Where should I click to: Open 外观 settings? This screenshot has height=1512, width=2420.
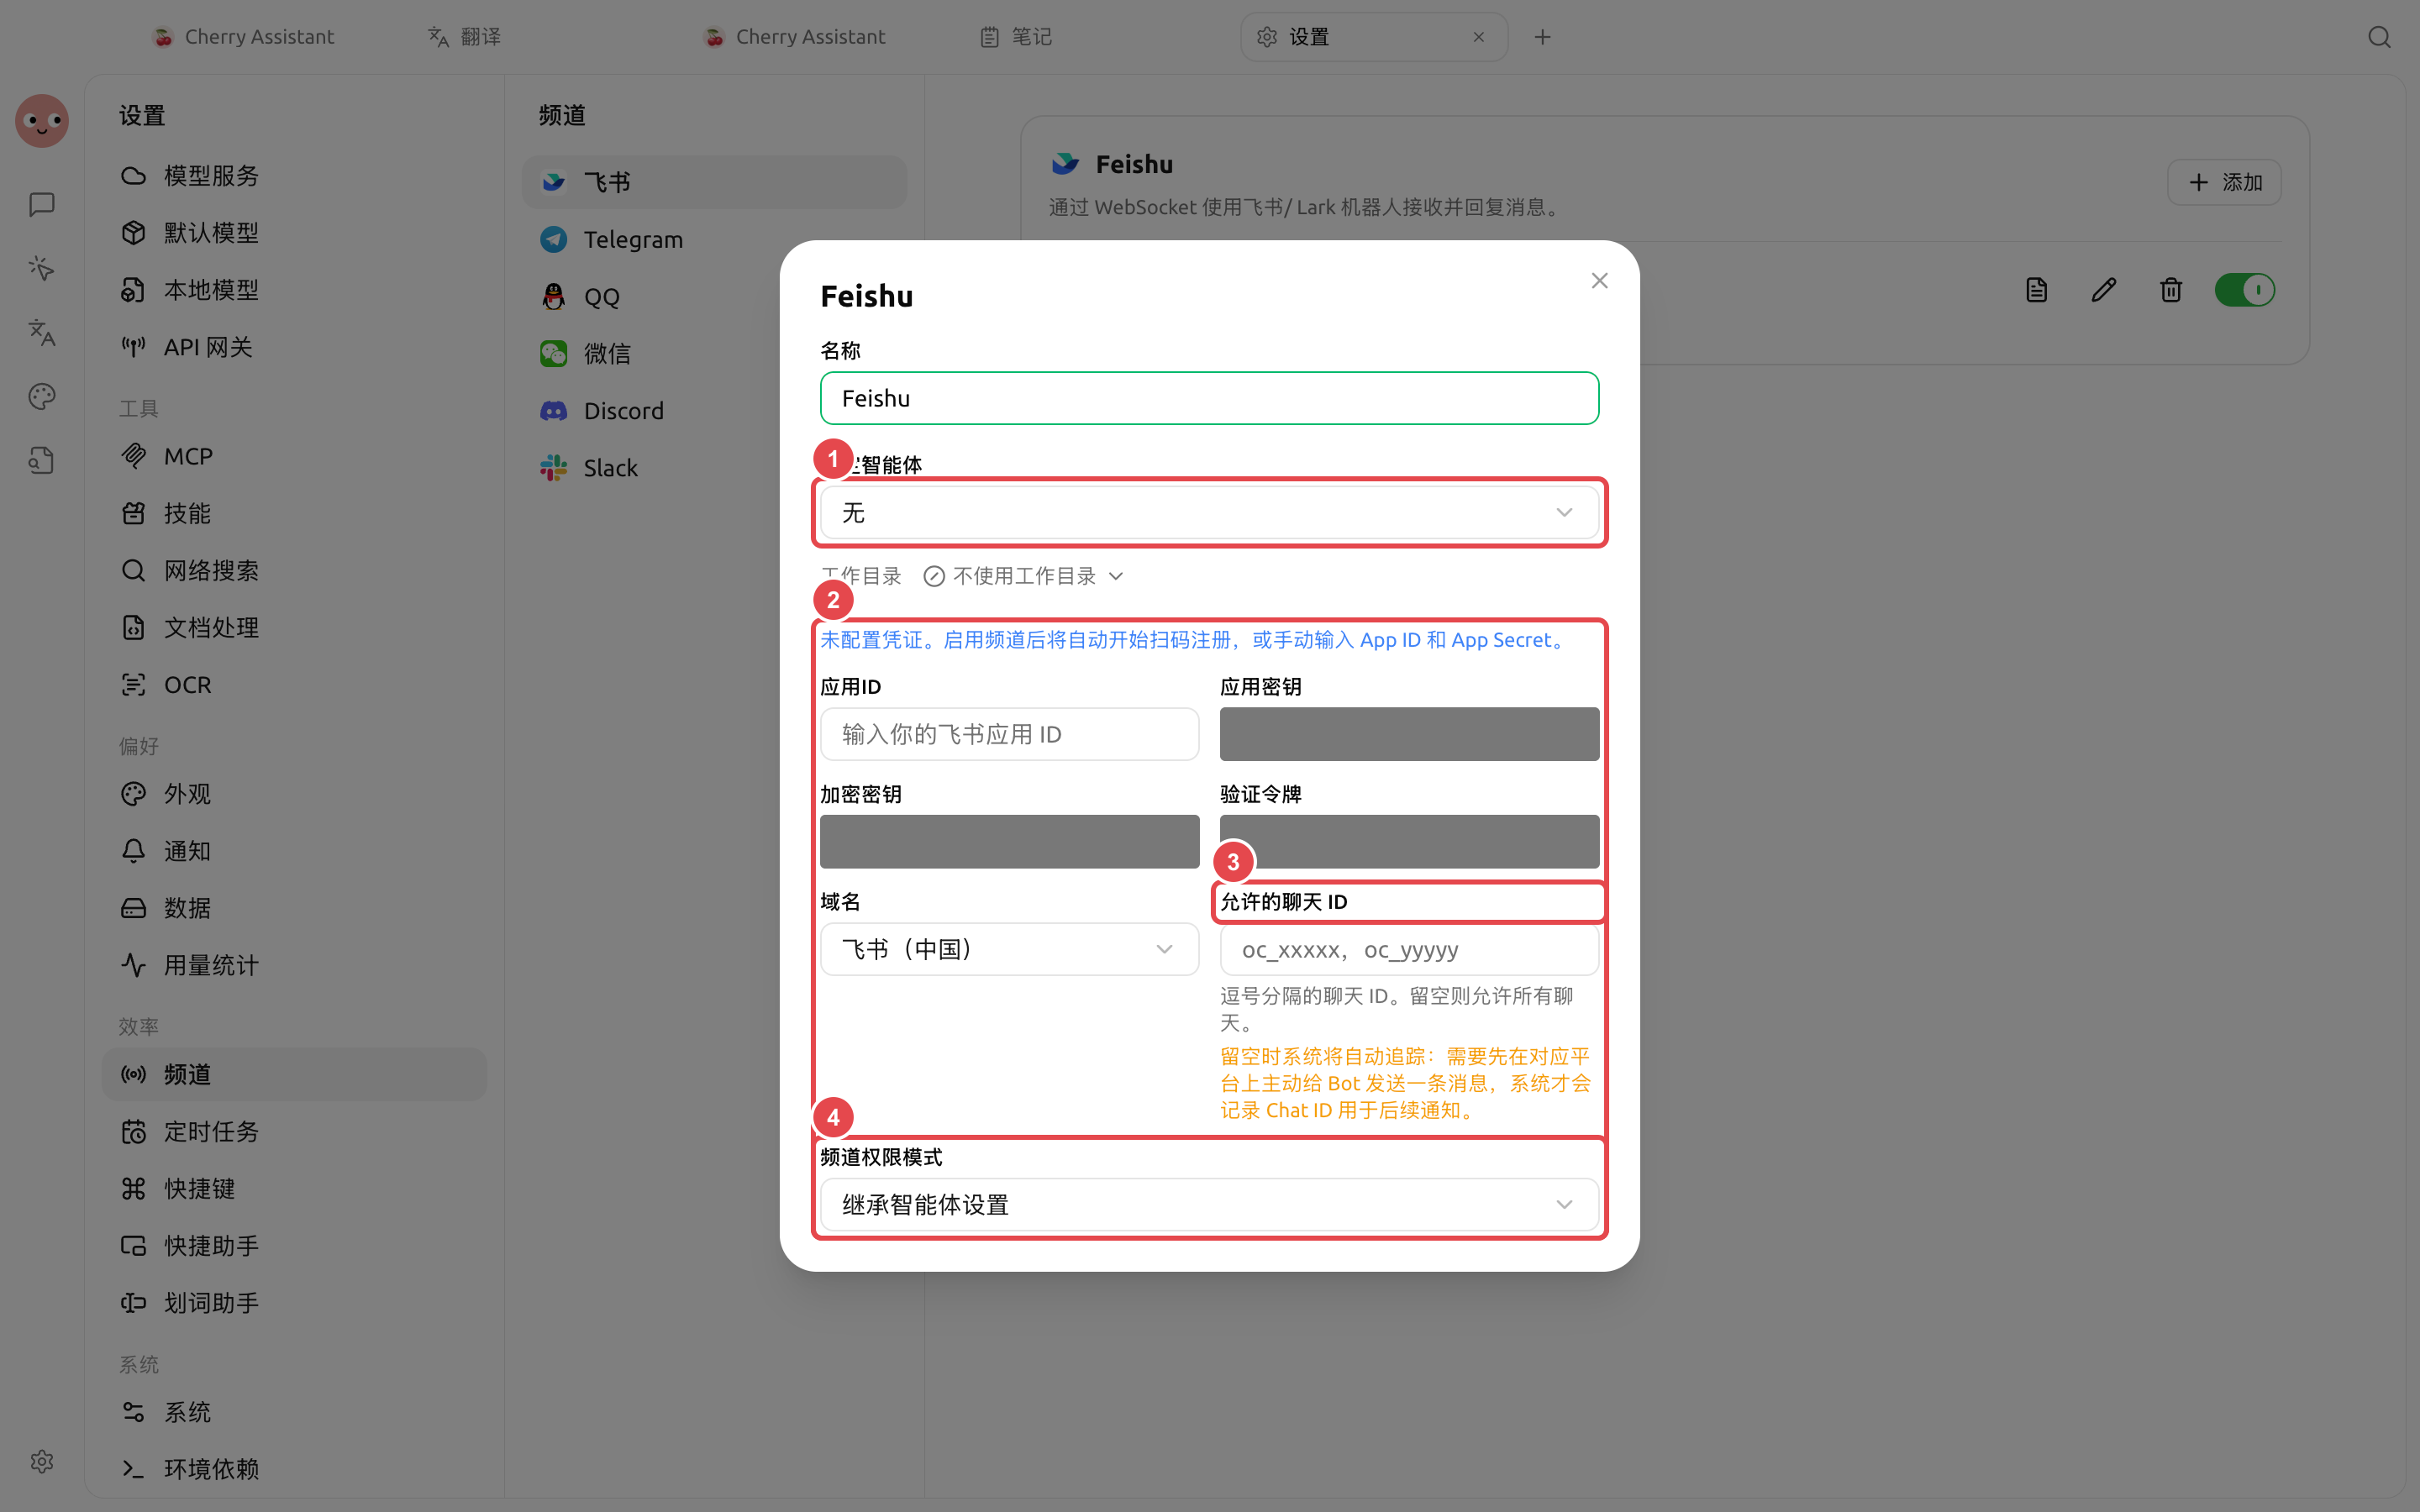click(x=294, y=794)
